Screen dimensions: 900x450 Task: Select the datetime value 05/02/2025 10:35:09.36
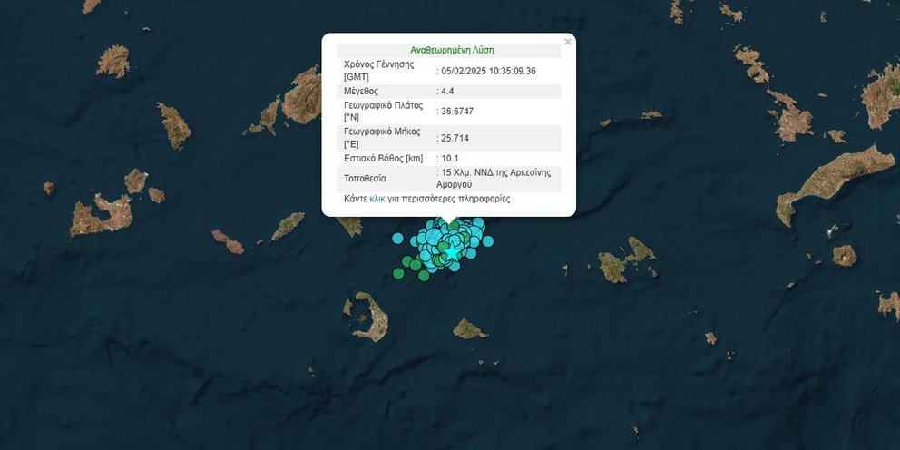pyautogui.click(x=488, y=71)
